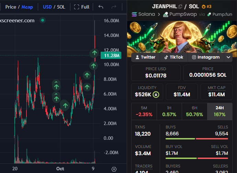Click the TRADERS label
The image size is (237, 173).
pos(144,166)
